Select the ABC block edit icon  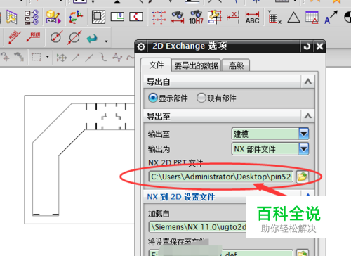[53, 17]
